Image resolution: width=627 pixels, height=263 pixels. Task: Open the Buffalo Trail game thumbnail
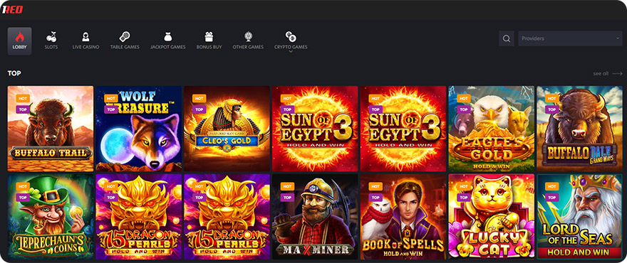click(51, 129)
